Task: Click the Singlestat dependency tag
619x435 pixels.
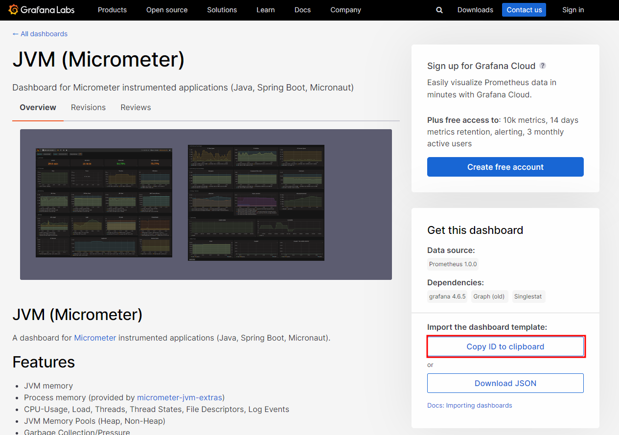Action: (x=528, y=297)
